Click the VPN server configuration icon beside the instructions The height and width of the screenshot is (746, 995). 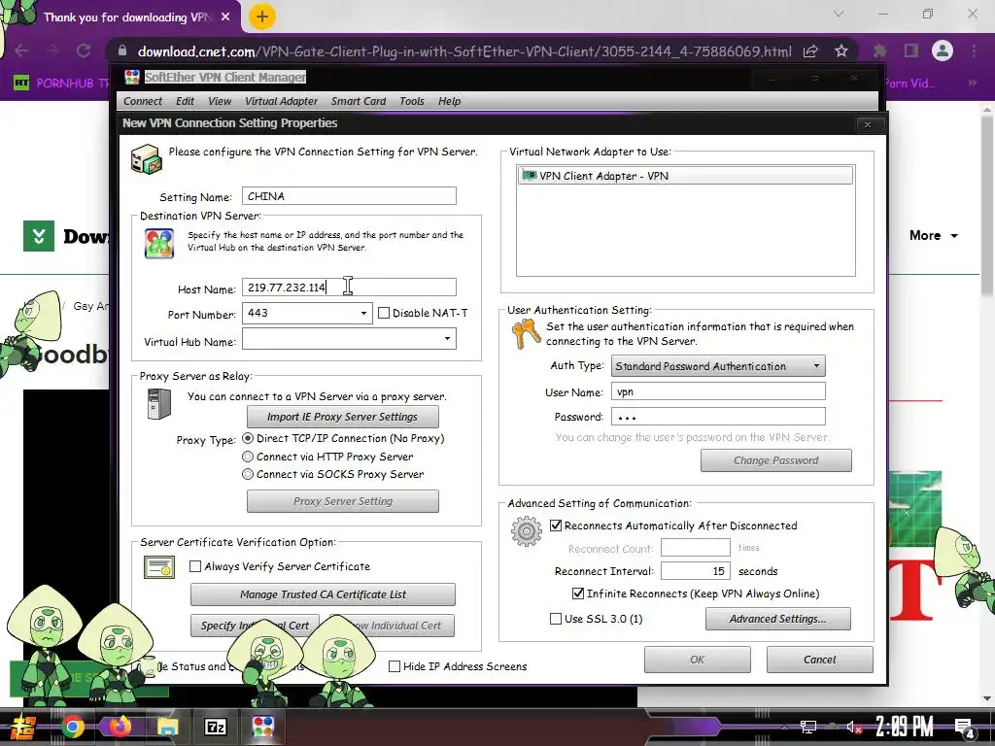[x=147, y=158]
